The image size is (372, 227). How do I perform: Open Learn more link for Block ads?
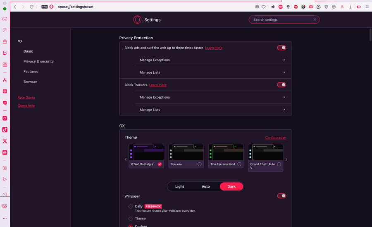[x=214, y=48]
